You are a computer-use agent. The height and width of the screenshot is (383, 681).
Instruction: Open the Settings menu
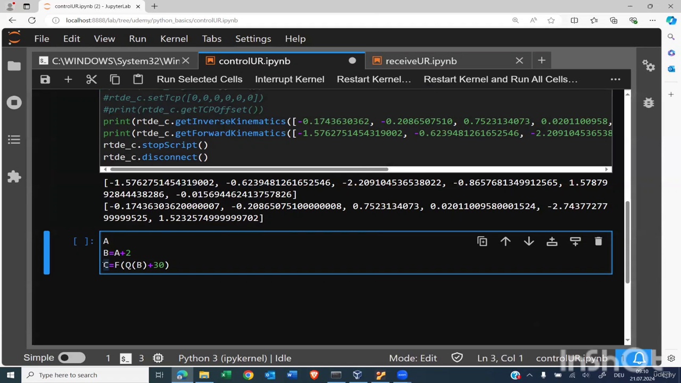click(253, 39)
